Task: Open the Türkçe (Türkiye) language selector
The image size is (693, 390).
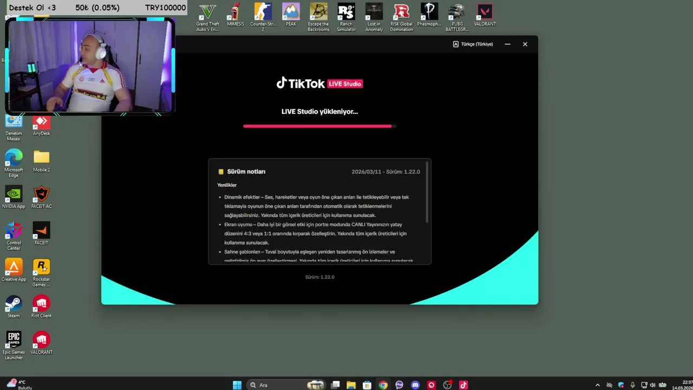Action: coord(473,44)
